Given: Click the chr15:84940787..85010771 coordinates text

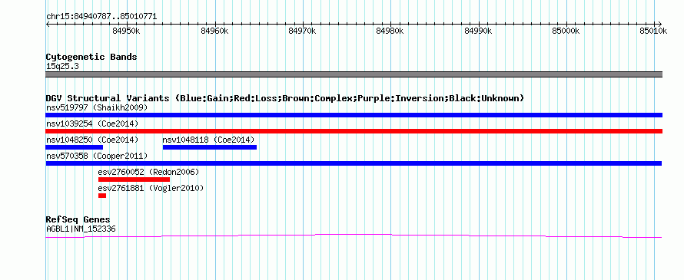Looking at the screenshot, I should pyautogui.click(x=101, y=17).
